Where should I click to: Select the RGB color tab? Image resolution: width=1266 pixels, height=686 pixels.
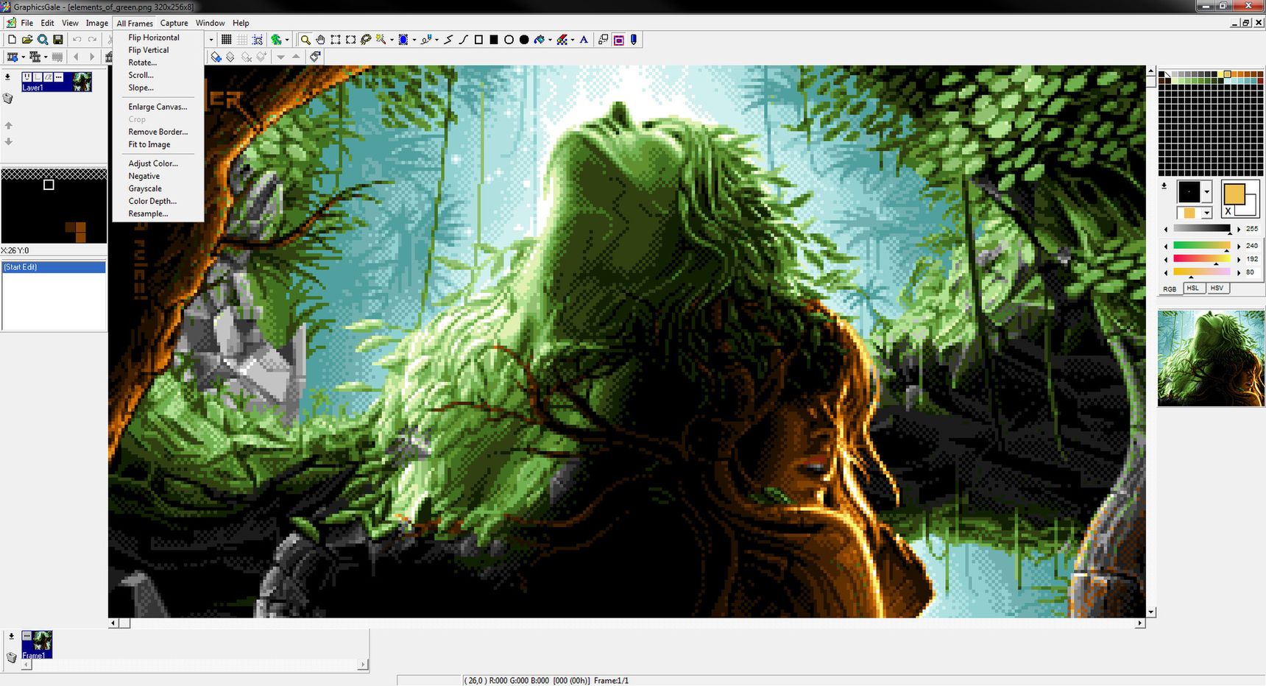point(1170,289)
